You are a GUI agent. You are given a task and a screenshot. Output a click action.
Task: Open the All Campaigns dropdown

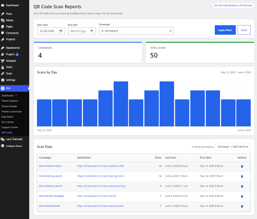[136, 31]
